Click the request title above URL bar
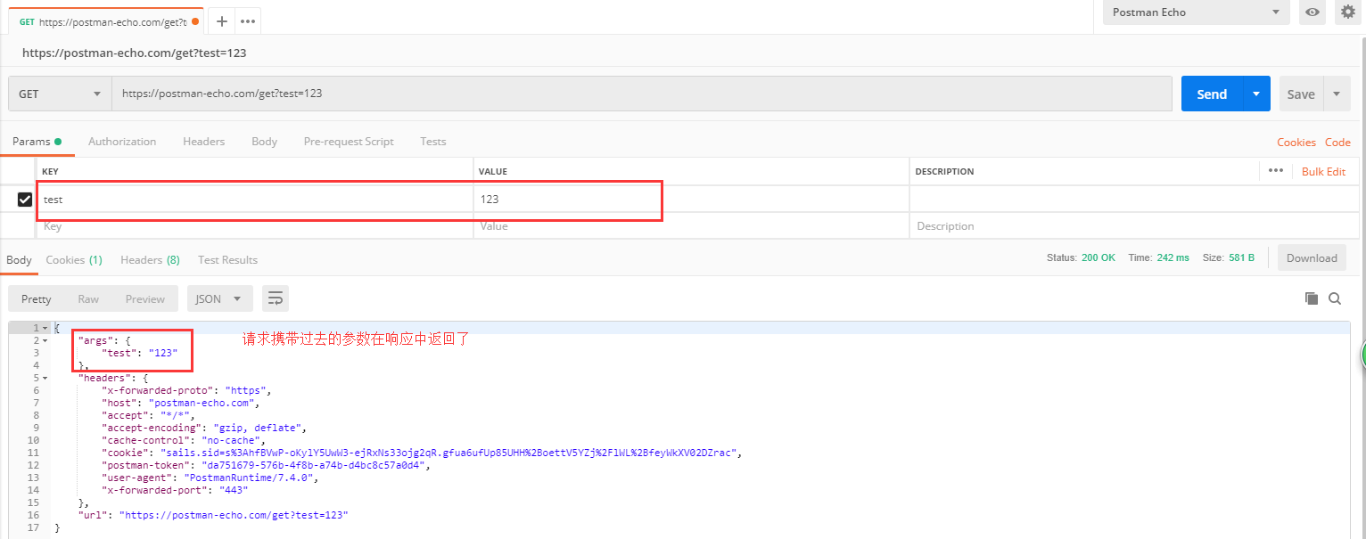This screenshot has height=539, width=1366. [134, 53]
